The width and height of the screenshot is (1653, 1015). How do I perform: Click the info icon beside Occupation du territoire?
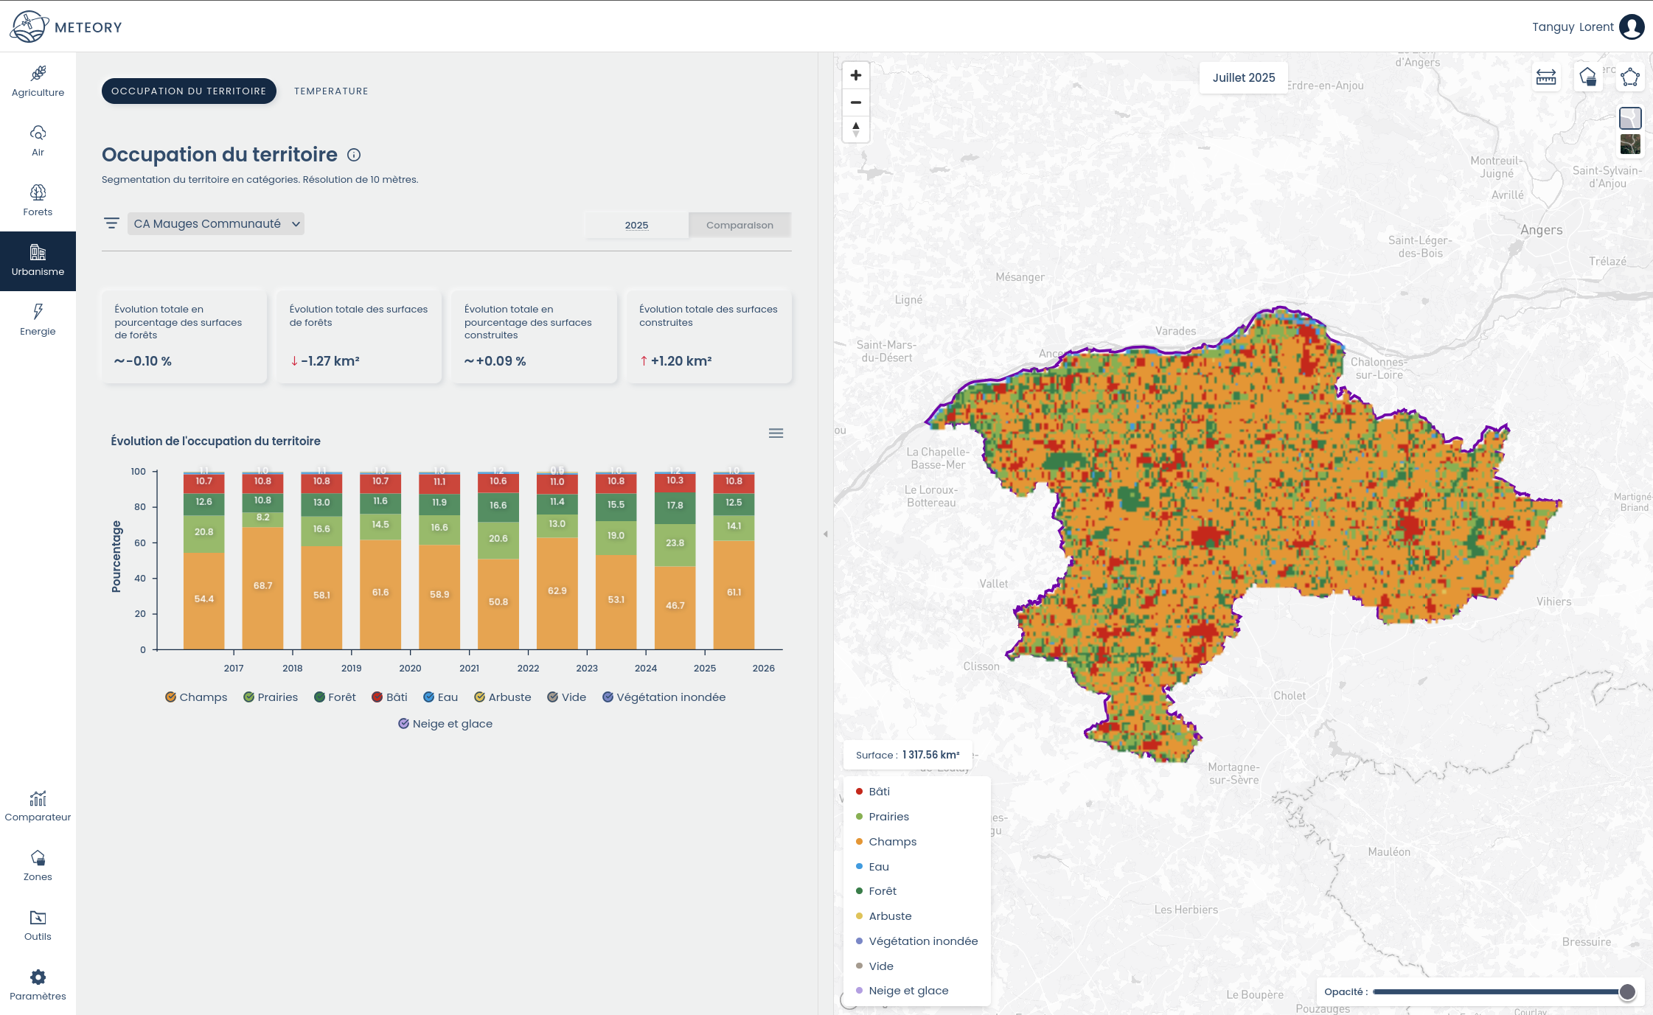click(x=354, y=155)
